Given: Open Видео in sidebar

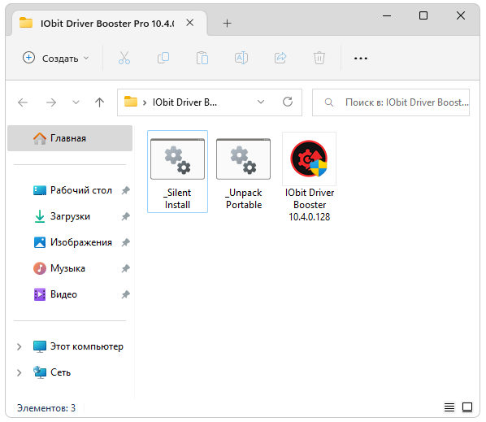Looking at the screenshot, I should (56, 294).
